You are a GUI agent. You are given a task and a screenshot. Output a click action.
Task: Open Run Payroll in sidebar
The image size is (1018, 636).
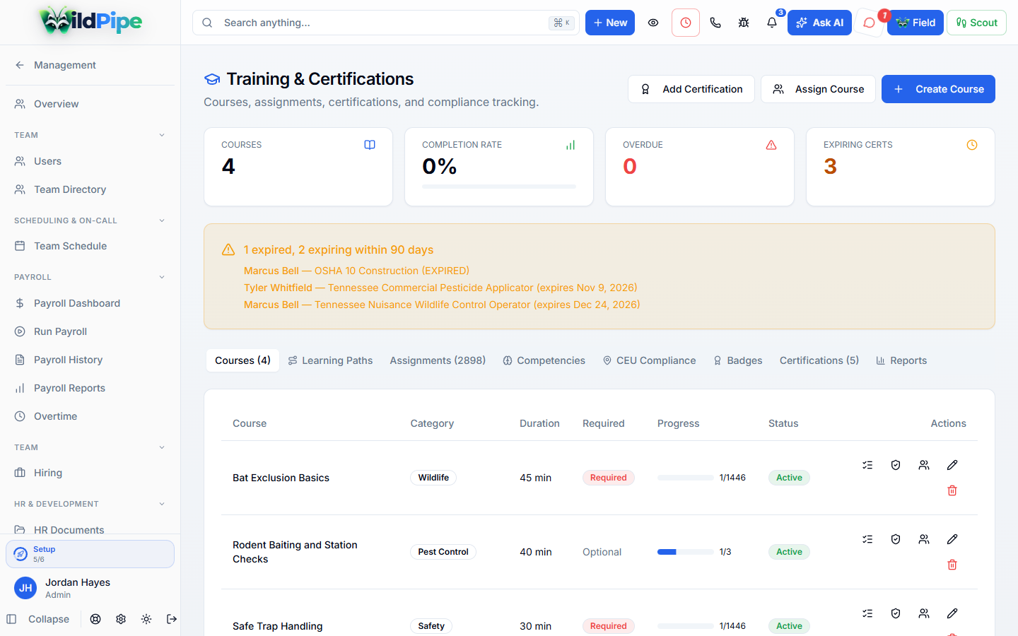[x=90, y=331]
